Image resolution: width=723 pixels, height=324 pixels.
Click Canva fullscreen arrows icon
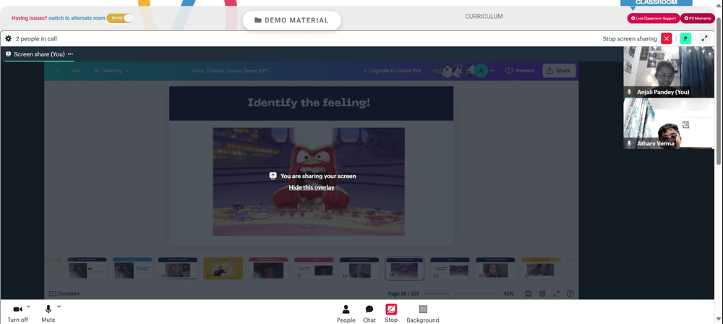[557, 294]
